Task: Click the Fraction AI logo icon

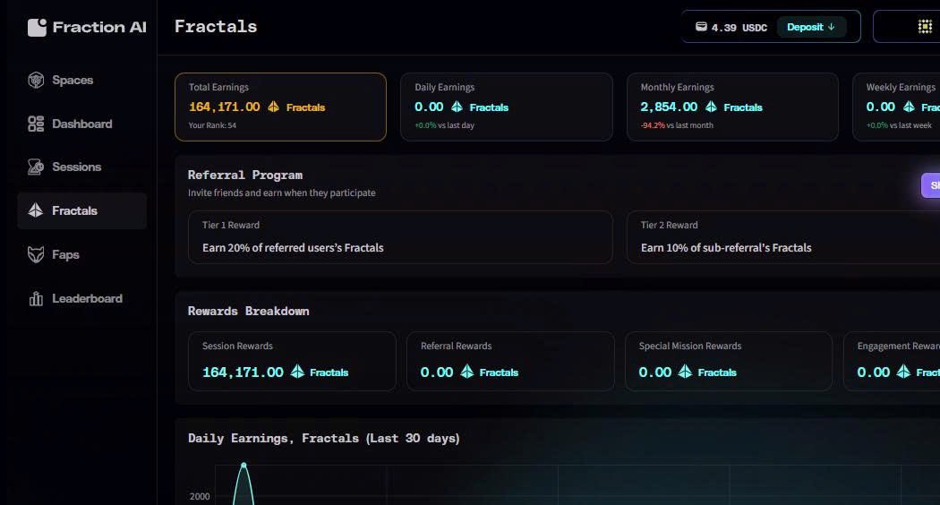Action: coord(37,28)
